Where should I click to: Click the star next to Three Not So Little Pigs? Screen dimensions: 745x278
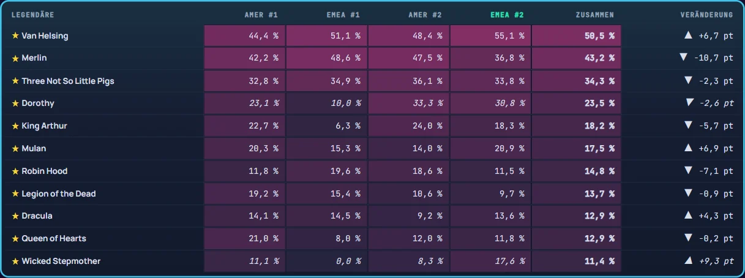point(15,81)
